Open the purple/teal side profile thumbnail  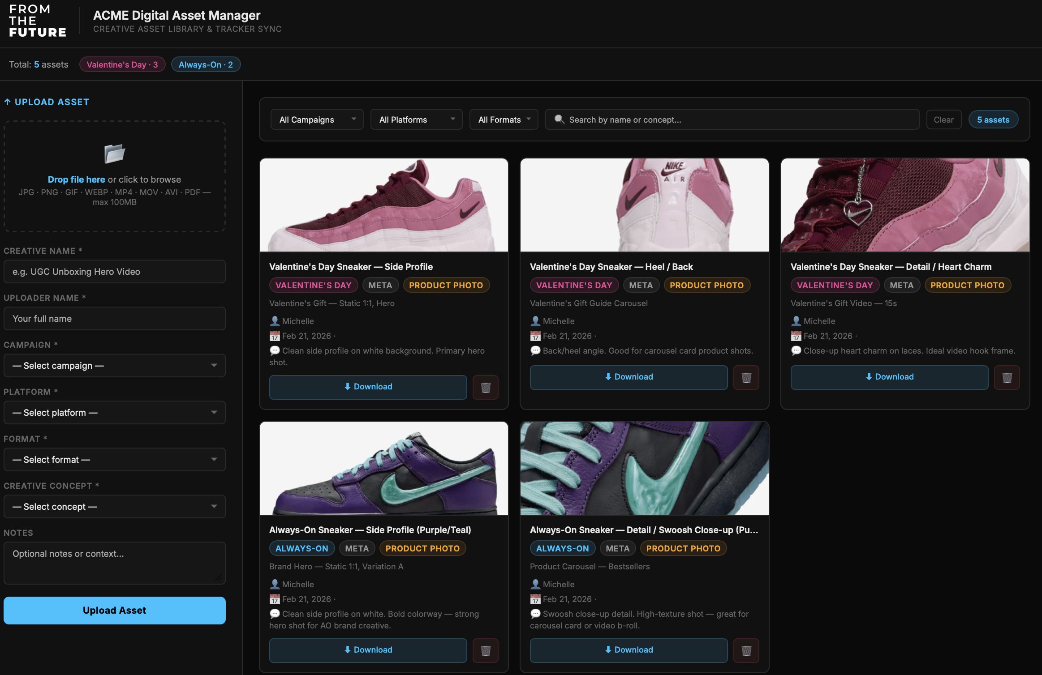tap(384, 468)
